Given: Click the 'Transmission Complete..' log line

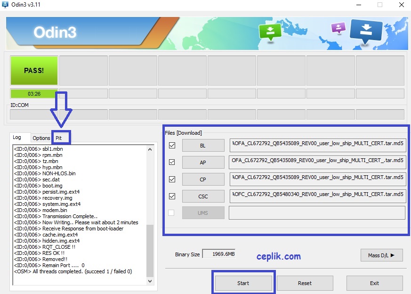Looking at the screenshot, I should (56, 216).
